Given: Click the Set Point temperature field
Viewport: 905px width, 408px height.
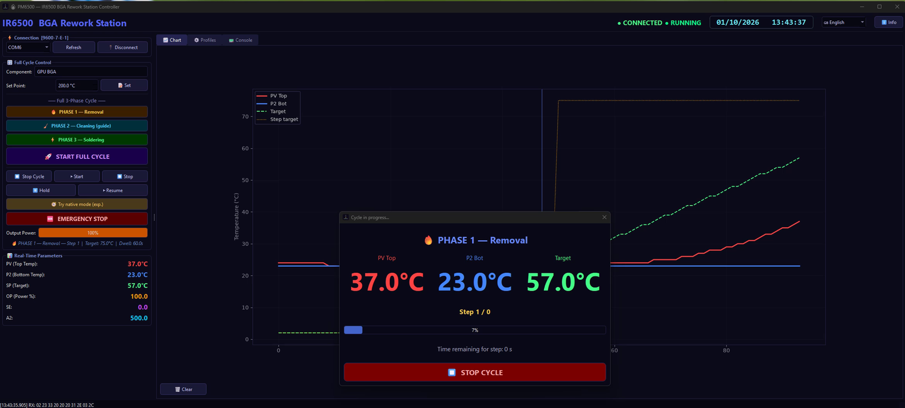Looking at the screenshot, I should [x=77, y=85].
